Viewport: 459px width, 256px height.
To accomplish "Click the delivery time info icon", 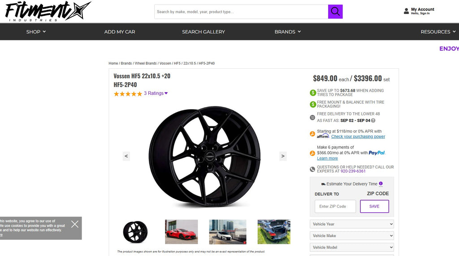I will pyautogui.click(x=381, y=184).
